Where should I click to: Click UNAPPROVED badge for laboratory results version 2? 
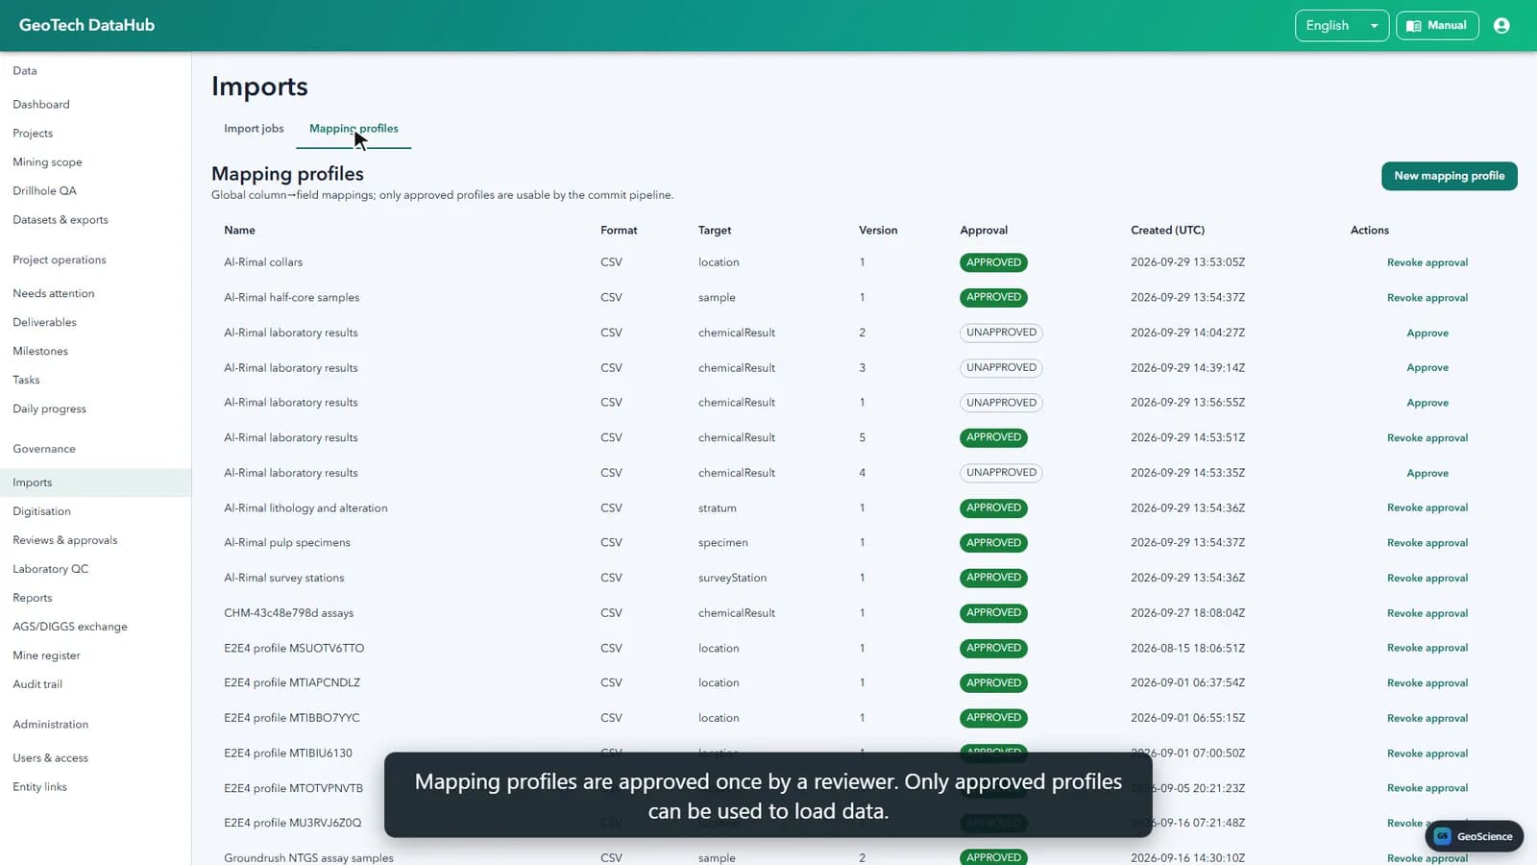tap(1001, 333)
